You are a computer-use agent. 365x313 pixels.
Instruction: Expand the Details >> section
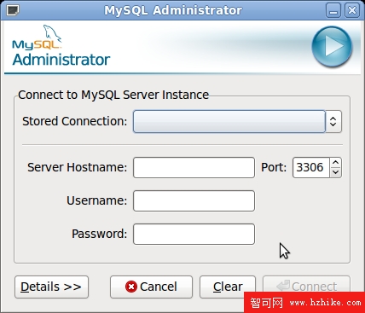[51, 287]
